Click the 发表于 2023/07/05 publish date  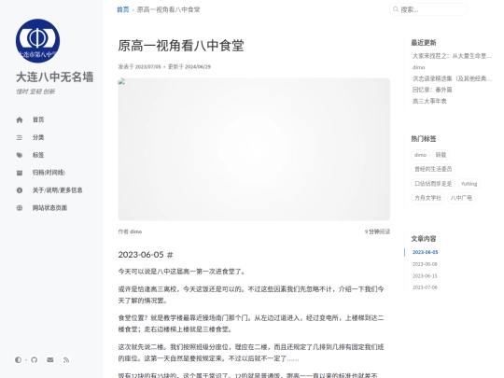(x=139, y=66)
